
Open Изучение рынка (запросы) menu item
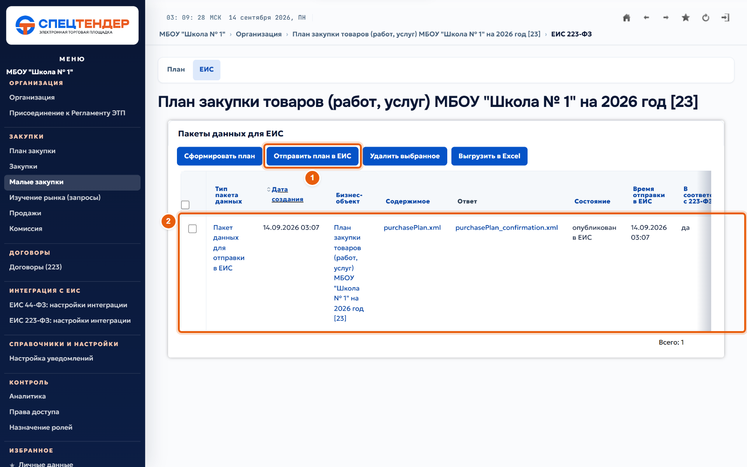72,198
